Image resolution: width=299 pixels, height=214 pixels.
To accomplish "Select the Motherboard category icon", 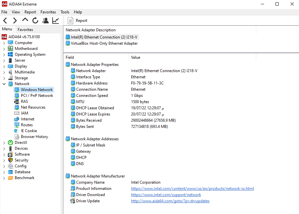I will (x=10, y=49).
